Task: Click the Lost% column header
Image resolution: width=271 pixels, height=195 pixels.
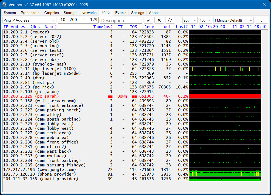Action: tap(182, 27)
